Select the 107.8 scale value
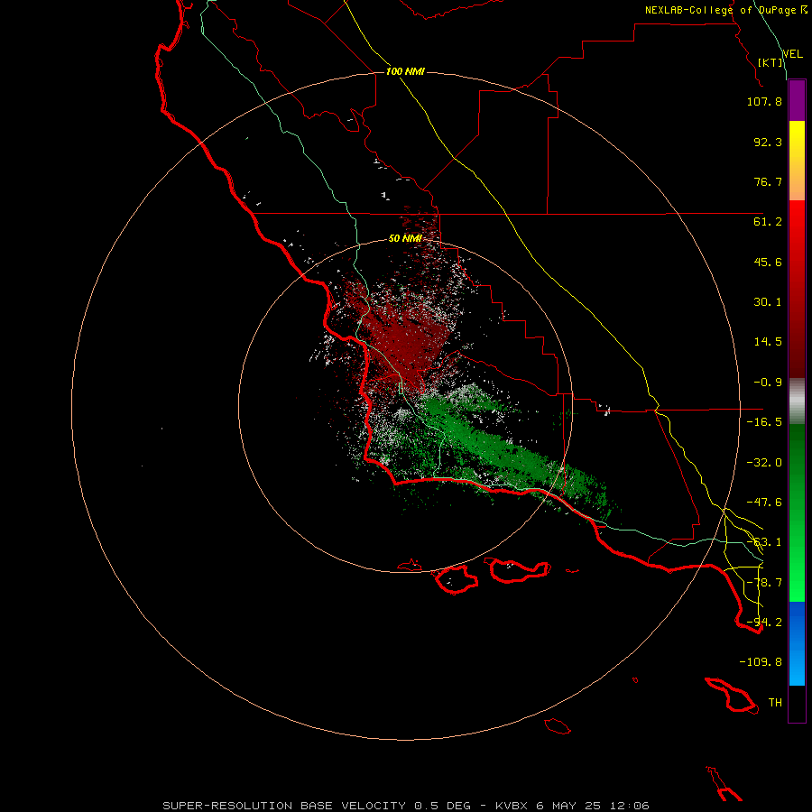The width and height of the screenshot is (812, 812). click(x=764, y=101)
